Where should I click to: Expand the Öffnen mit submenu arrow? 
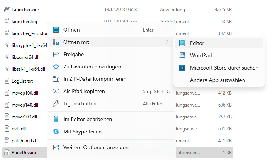[x=167, y=42]
